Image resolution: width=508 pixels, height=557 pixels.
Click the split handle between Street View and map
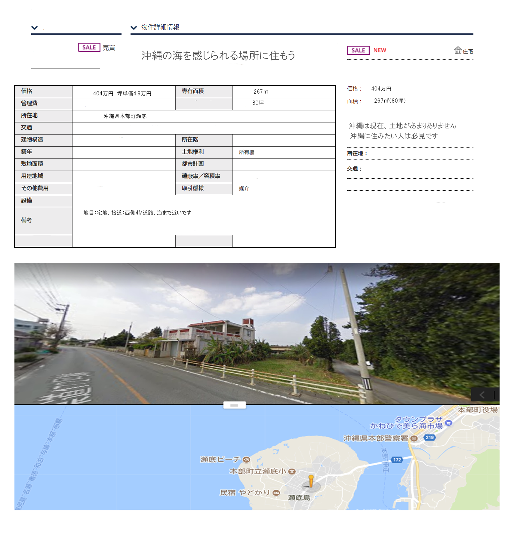tap(234, 405)
